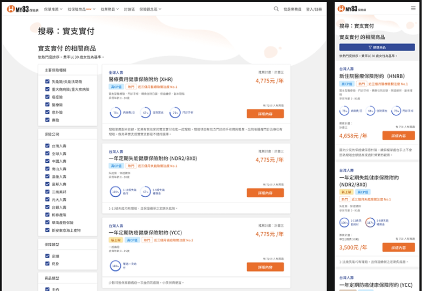The height and width of the screenshot is (291, 422).
Task: Expand the 找業務員 dropdown menu
Action: [110, 9]
